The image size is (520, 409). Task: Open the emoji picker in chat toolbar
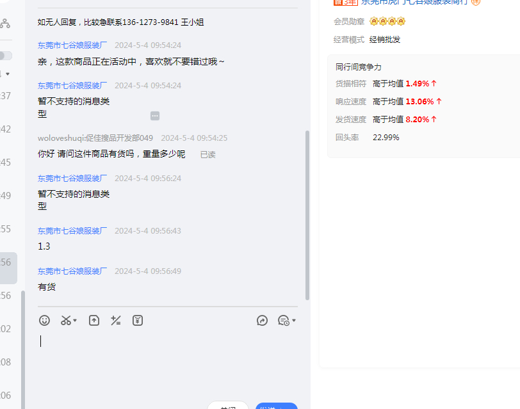click(x=44, y=321)
